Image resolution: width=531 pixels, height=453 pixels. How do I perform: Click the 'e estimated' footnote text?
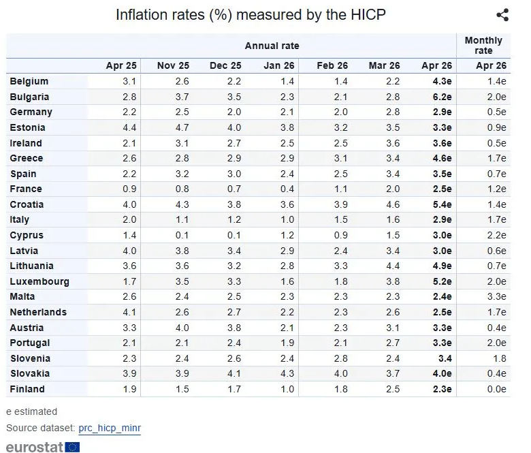click(31, 411)
